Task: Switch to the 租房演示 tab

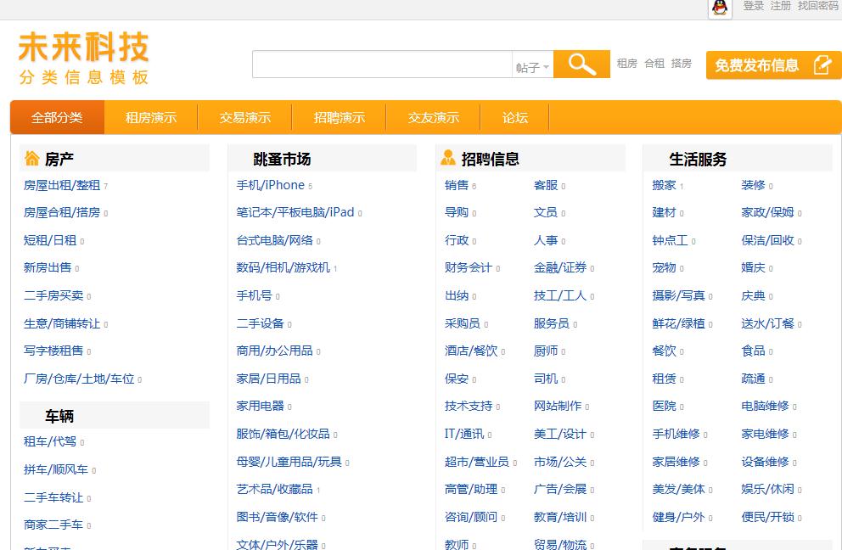Action: (x=151, y=118)
